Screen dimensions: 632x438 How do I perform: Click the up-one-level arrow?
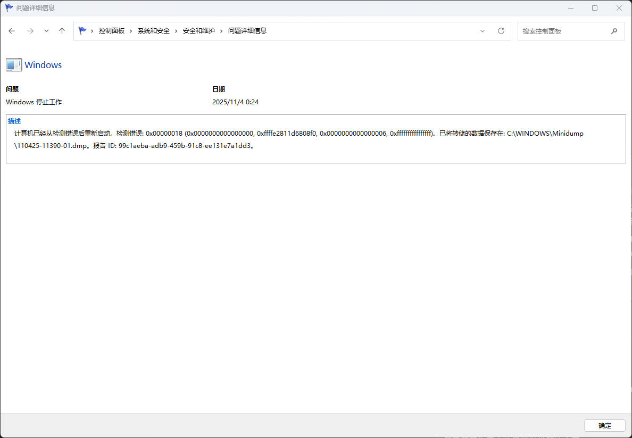(x=61, y=31)
